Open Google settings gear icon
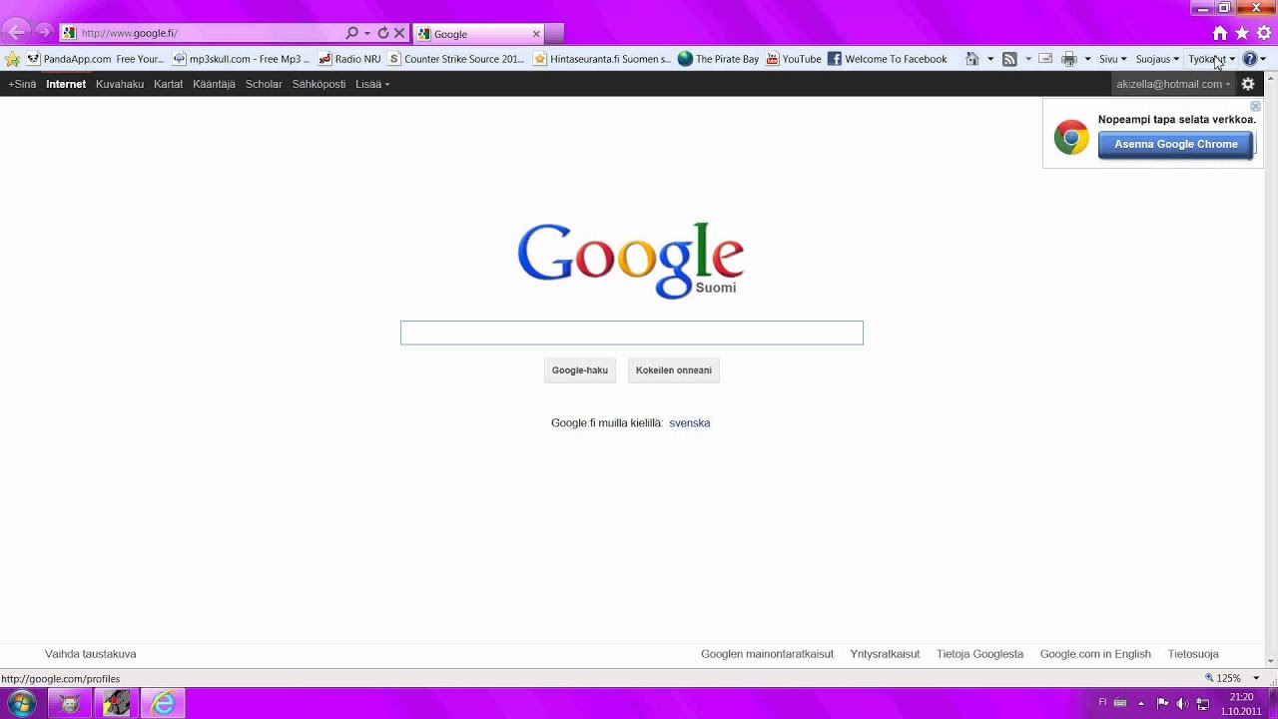Viewport: 1278px width, 719px height. pos(1248,84)
